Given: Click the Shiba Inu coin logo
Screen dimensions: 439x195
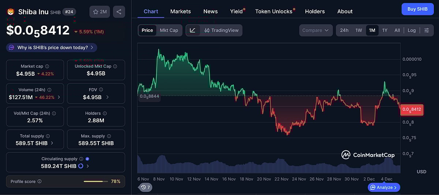Looking at the screenshot, I should tap(11, 12).
